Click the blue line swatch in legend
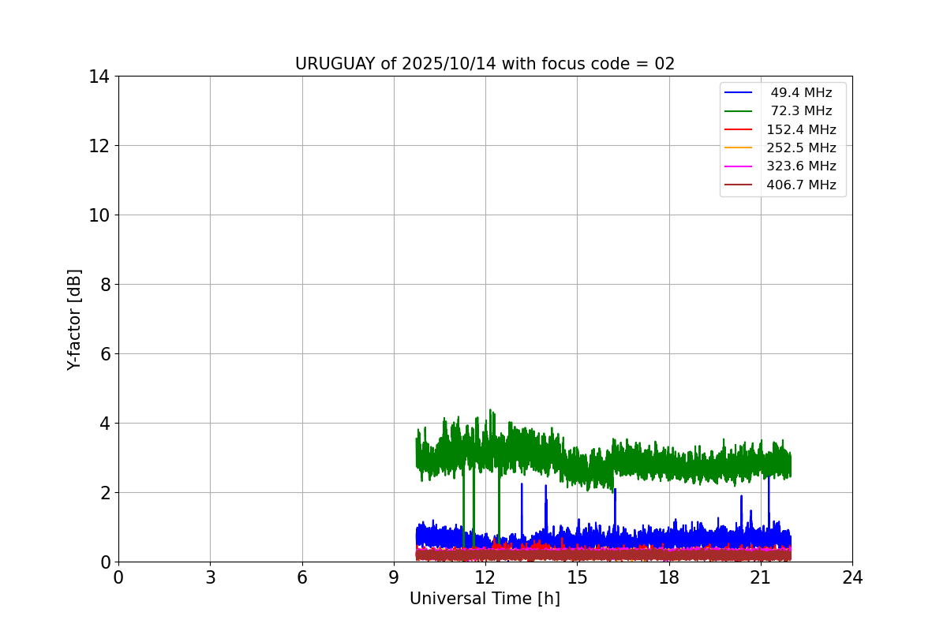The height and width of the screenshot is (631, 947). point(739,93)
